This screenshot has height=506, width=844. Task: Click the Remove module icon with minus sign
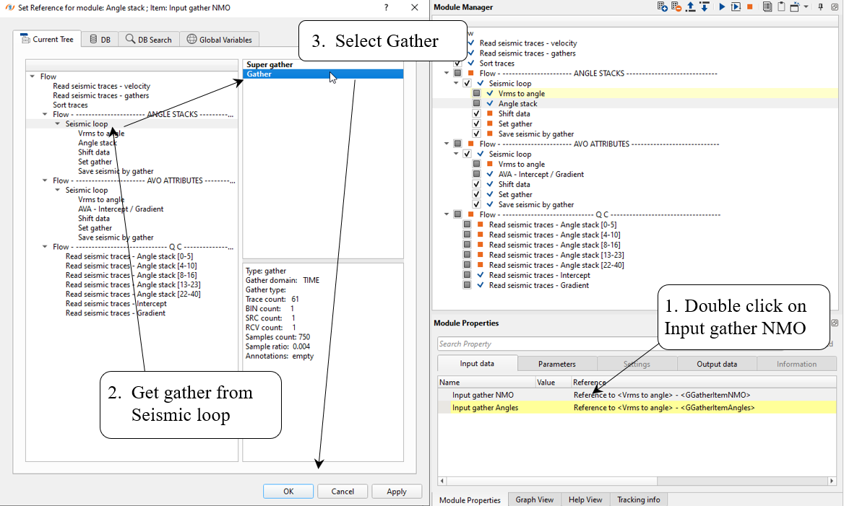pos(676,7)
